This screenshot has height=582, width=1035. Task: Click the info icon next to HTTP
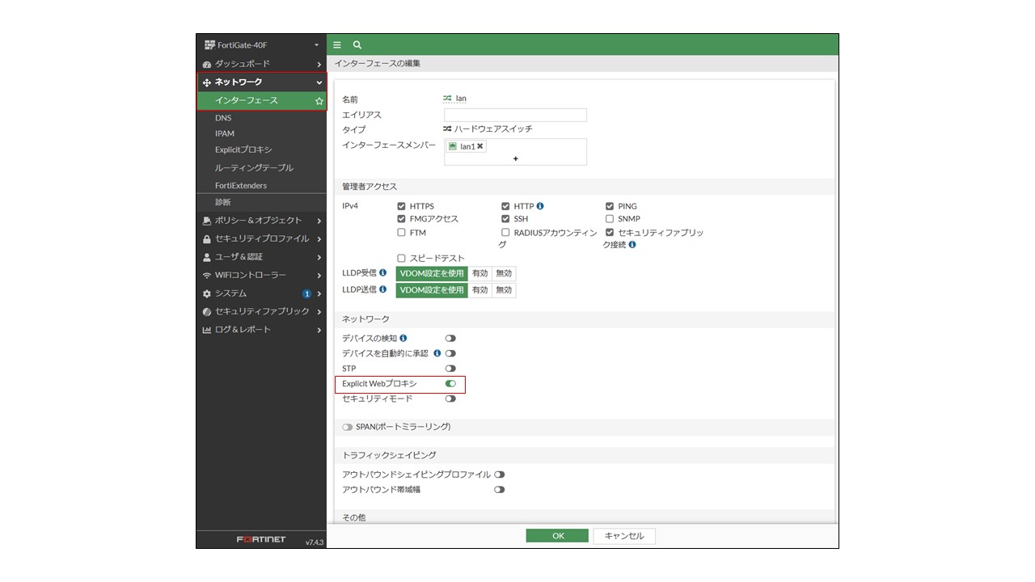pyautogui.click(x=540, y=206)
